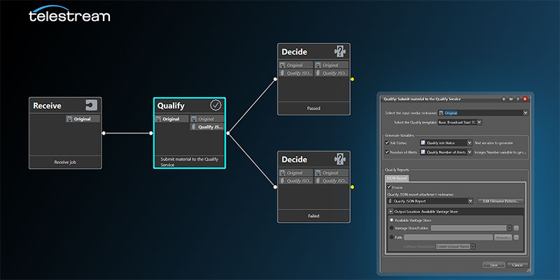Open the input media nickname dropdown
This screenshot has width=560, height=280.
pyautogui.click(x=525, y=112)
